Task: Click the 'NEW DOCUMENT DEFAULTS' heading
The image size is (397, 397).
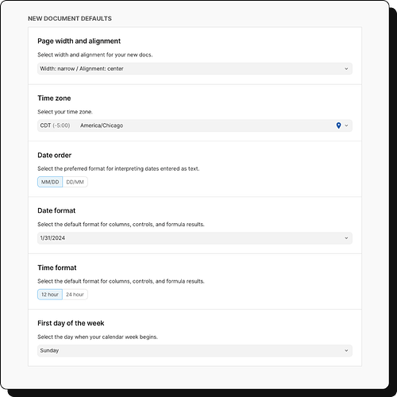Action: (70, 18)
